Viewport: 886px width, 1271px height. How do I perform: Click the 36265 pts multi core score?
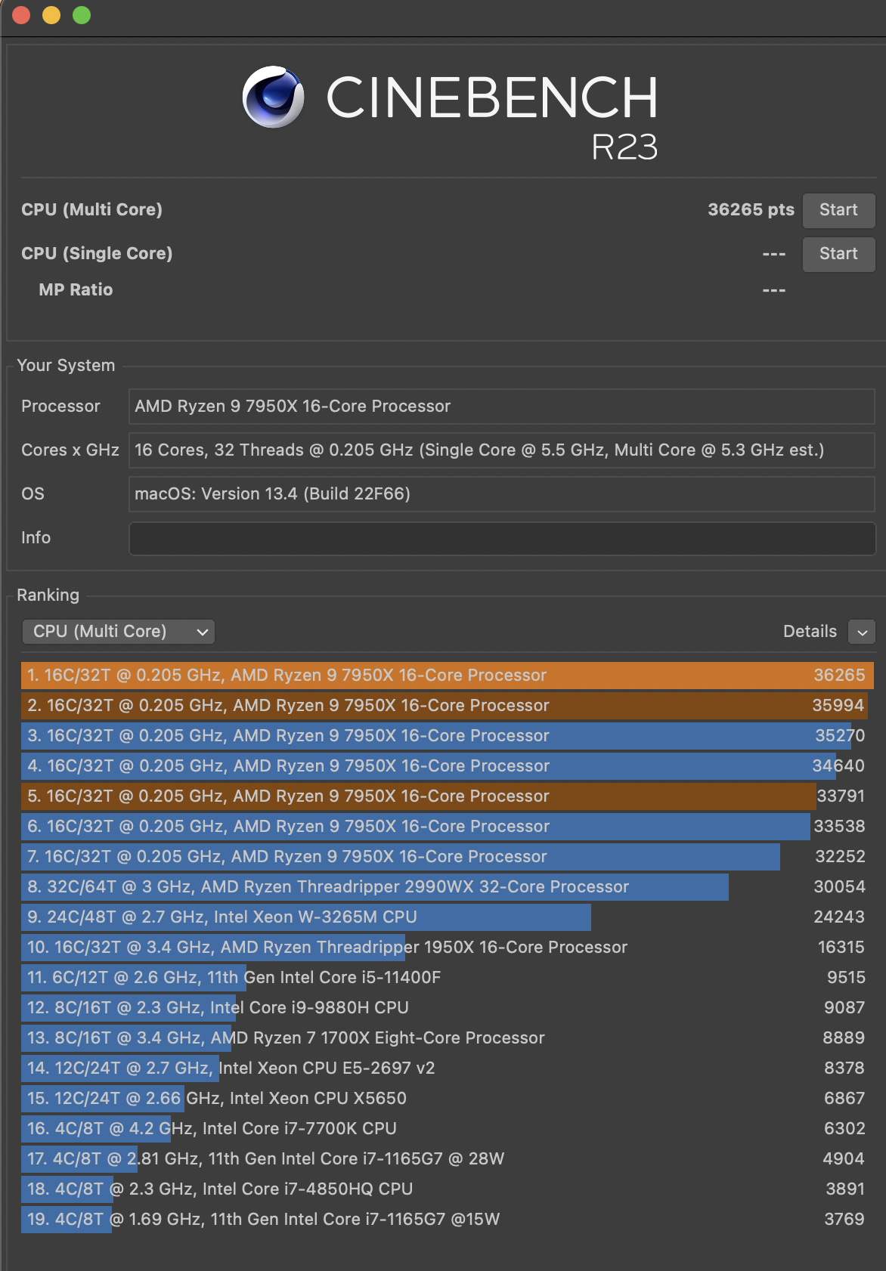click(x=751, y=210)
